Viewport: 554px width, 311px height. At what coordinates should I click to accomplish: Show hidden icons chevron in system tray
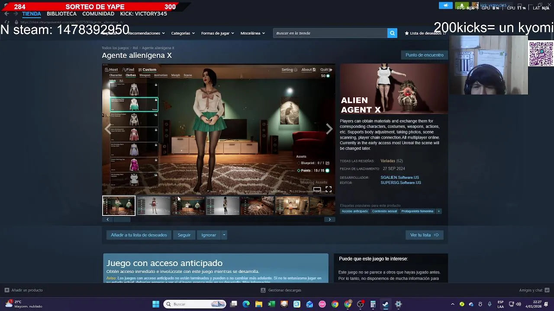point(453,304)
